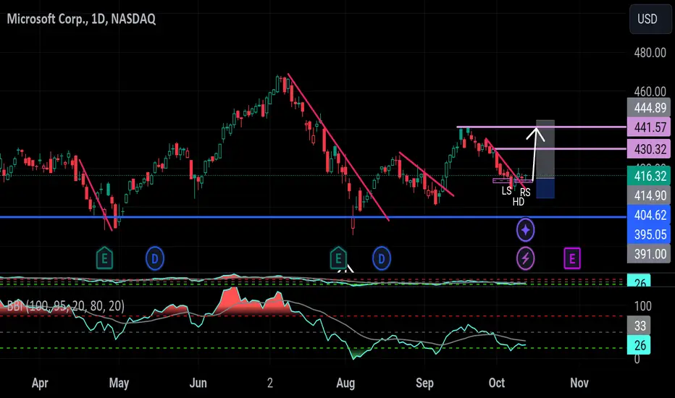The width and height of the screenshot is (675, 398).
Task: Click the Oct label on time axis
Action: [497, 383]
